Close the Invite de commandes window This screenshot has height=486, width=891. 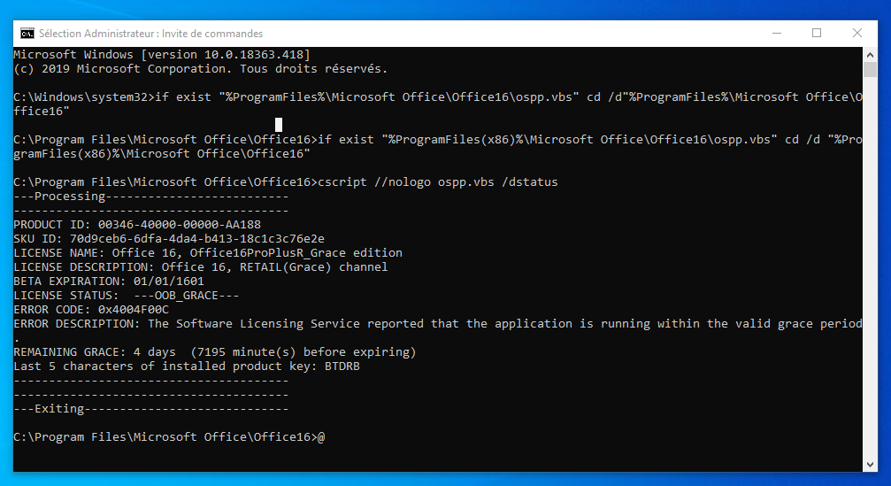(856, 34)
